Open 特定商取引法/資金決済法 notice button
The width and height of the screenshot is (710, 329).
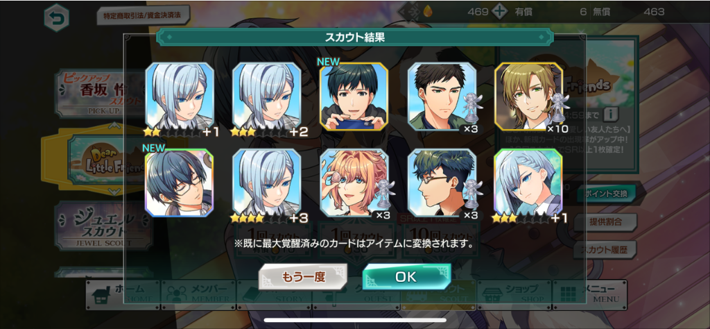[143, 15]
